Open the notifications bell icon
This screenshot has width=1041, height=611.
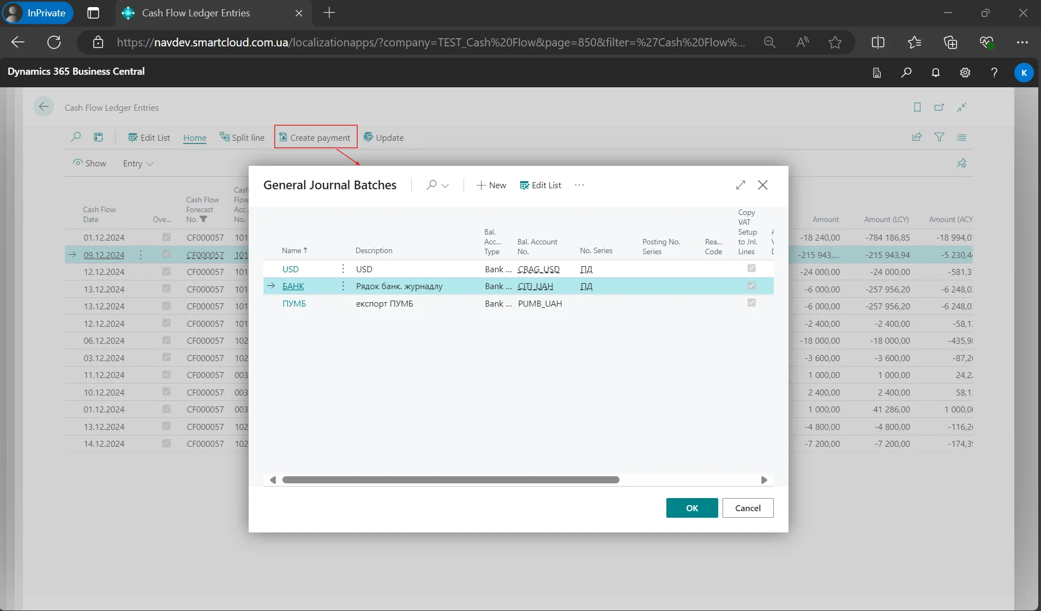point(935,73)
